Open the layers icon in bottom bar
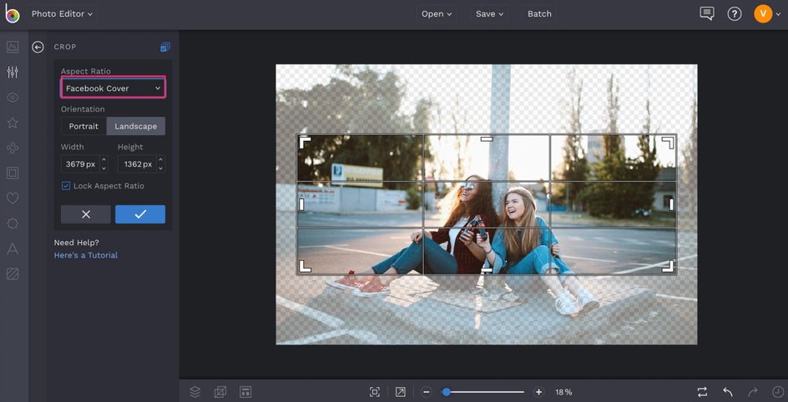788x402 pixels. (x=194, y=392)
